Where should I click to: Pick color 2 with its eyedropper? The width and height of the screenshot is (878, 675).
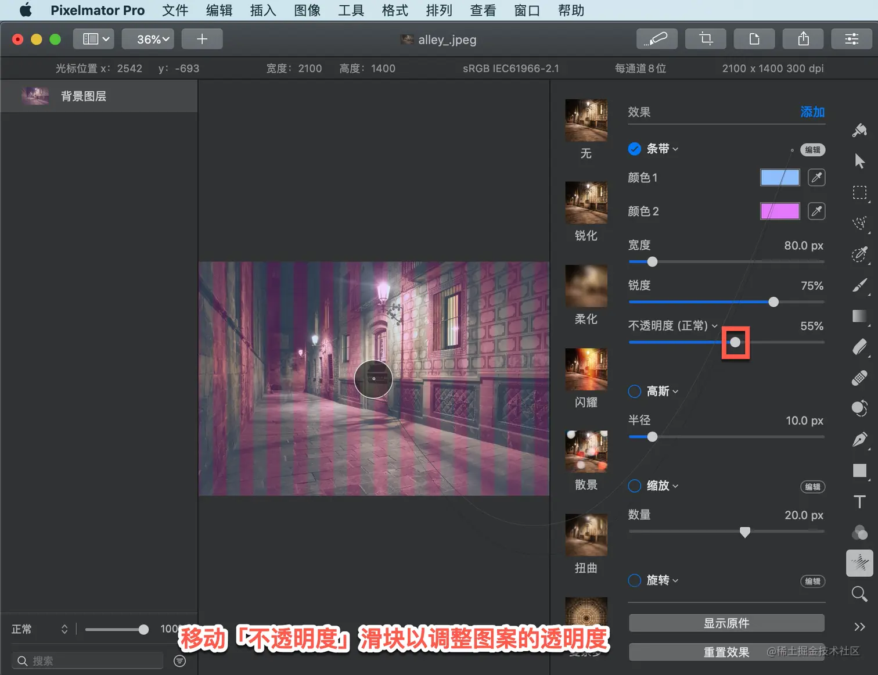point(816,211)
